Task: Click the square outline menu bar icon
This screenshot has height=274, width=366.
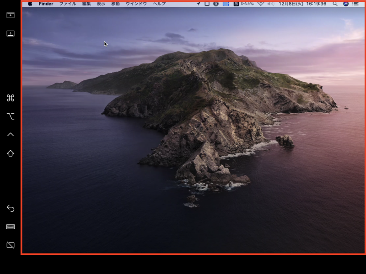Action: [207, 4]
